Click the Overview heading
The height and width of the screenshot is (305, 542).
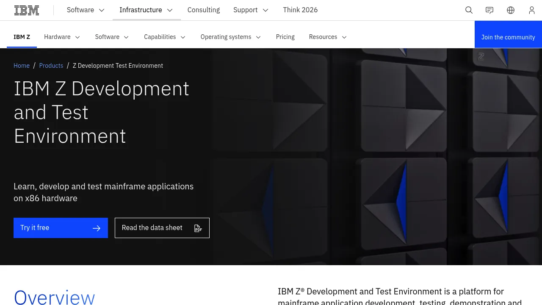click(x=54, y=297)
